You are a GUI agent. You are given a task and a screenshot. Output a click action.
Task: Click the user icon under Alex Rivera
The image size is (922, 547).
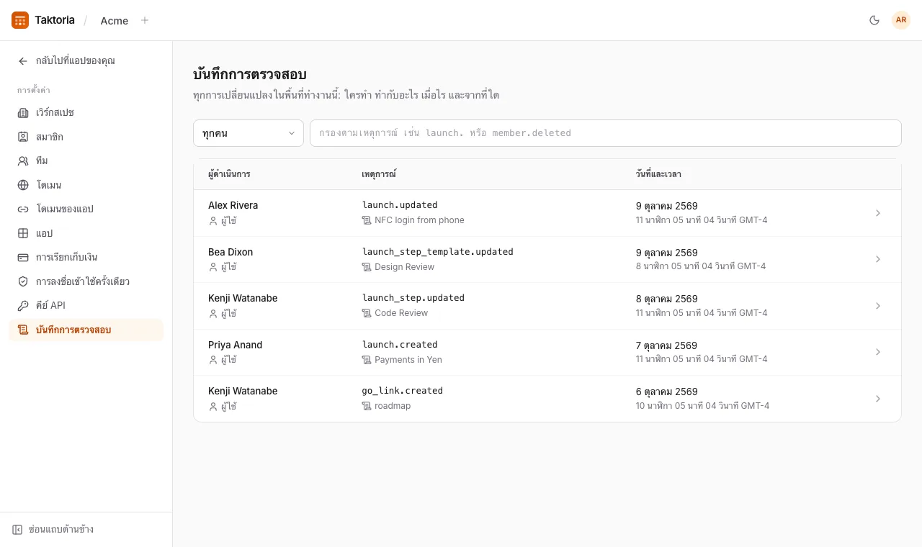(x=212, y=221)
